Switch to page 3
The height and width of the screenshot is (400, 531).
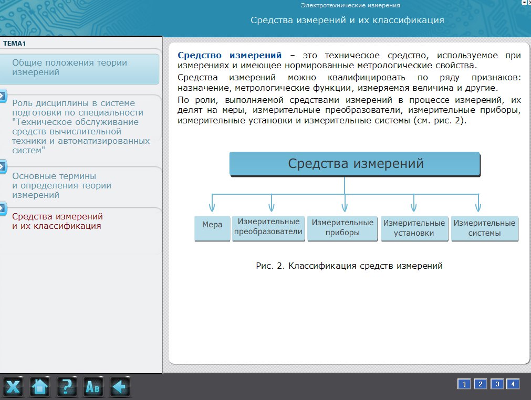(497, 384)
